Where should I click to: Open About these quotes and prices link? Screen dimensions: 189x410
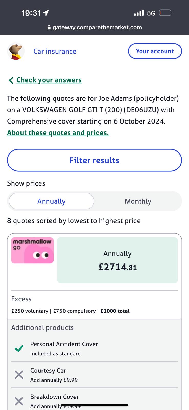(58, 133)
